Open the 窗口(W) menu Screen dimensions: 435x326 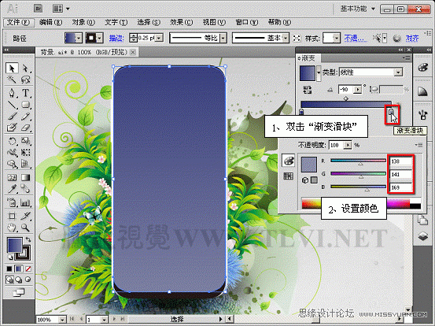247,22
